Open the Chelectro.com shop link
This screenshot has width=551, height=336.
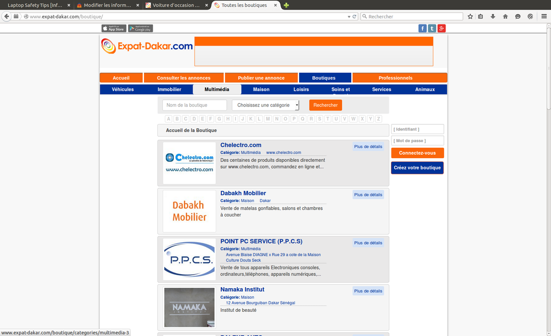click(241, 145)
